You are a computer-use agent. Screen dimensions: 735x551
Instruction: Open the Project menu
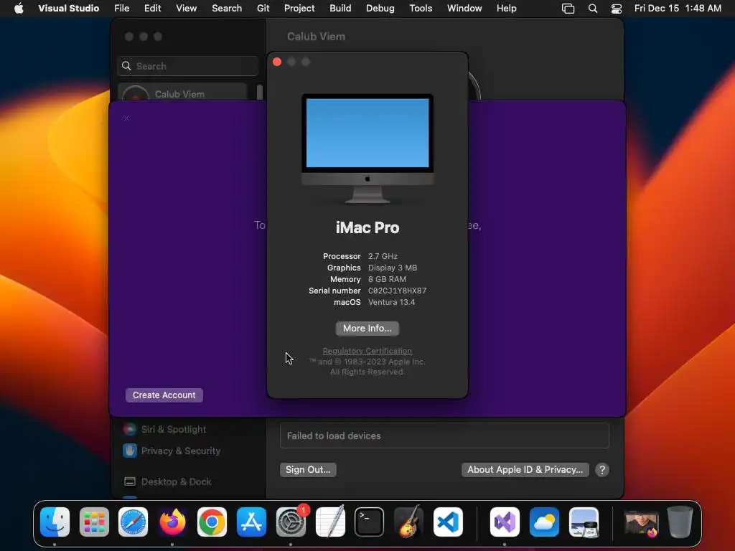coord(299,9)
